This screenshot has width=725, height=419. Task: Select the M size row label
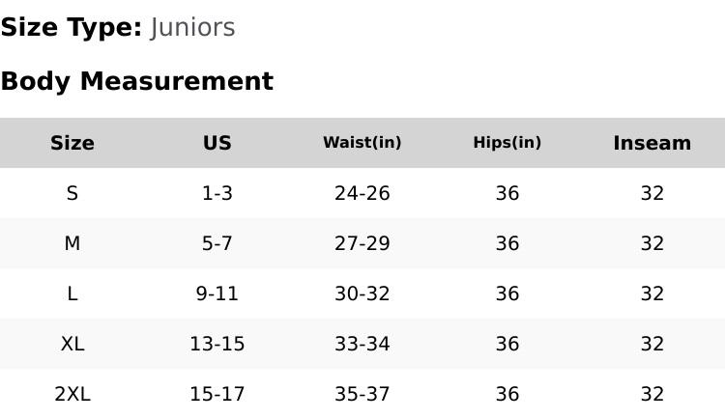[x=72, y=243]
